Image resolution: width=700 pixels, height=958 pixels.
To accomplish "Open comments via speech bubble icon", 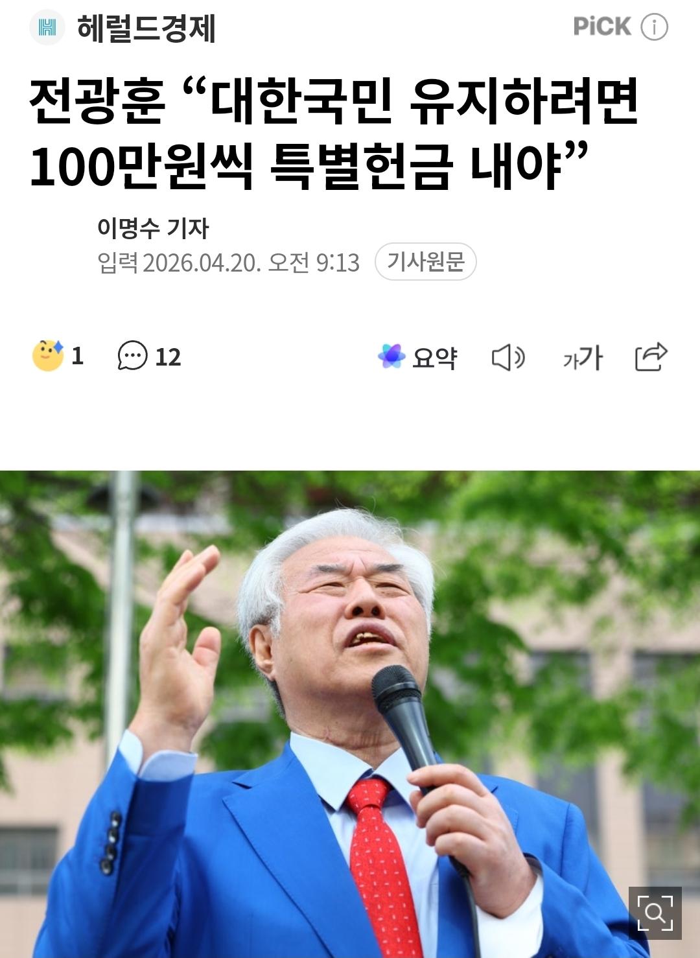I will [x=132, y=356].
